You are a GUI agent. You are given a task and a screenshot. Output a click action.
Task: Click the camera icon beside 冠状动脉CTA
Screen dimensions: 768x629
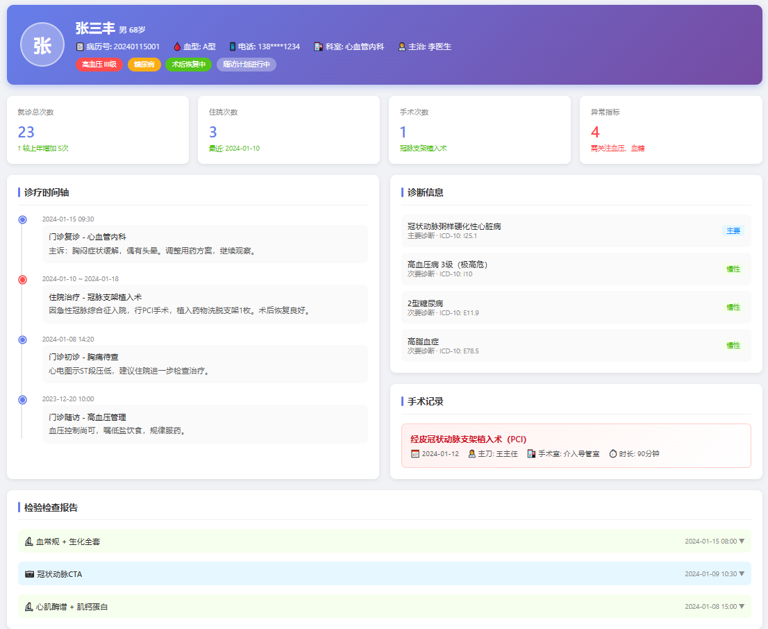[x=29, y=573]
